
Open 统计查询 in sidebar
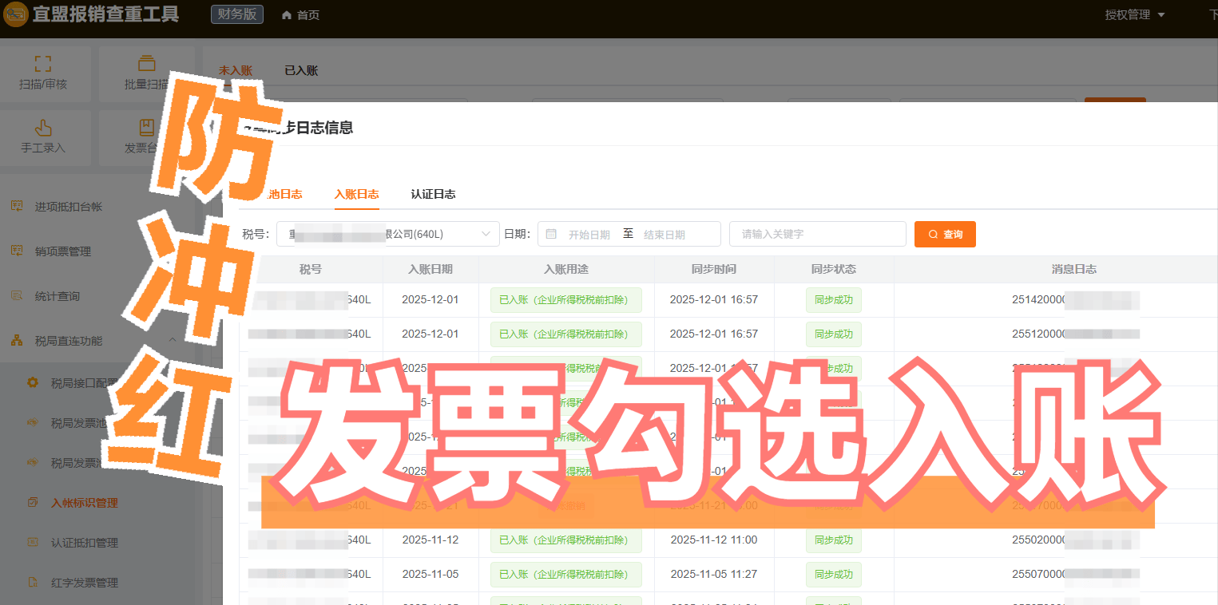tap(58, 296)
